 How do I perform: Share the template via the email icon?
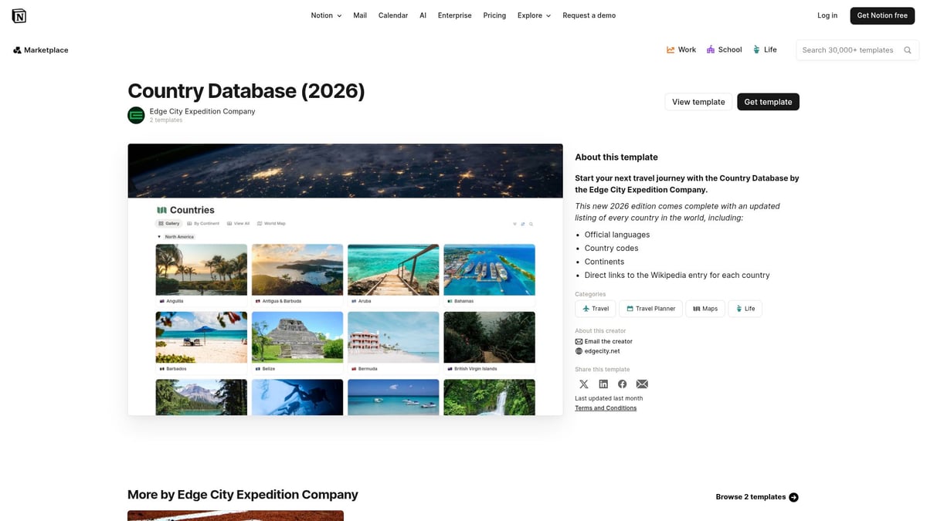click(642, 384)
